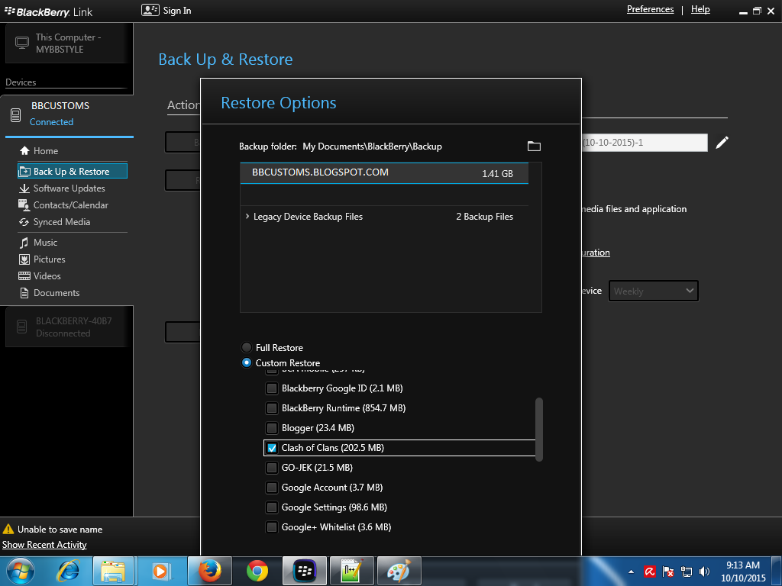Click Sign In text
Viewport: 782px width, 586px height.
point(177,11)
